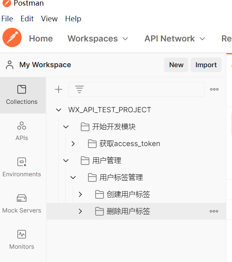232x262 pixels.
Task: Open the API Network dropdown
Action: coord(175,39)
